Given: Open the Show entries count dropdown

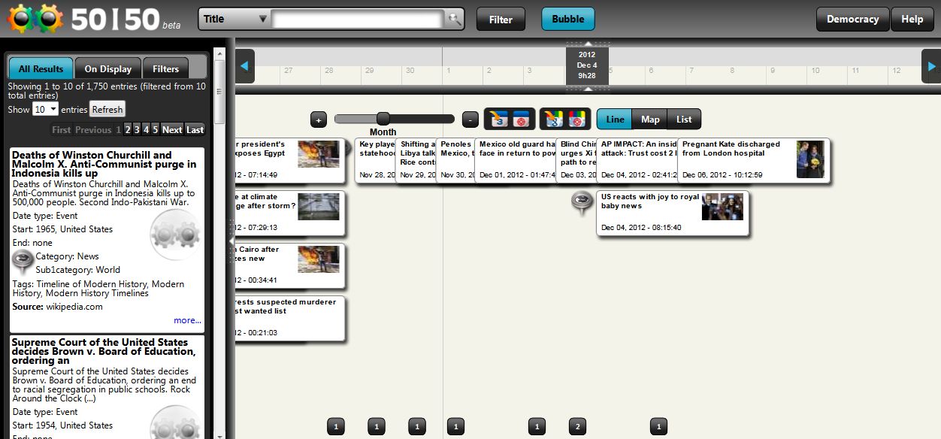Looking at the screenshot, I should (x=45, y=110).
